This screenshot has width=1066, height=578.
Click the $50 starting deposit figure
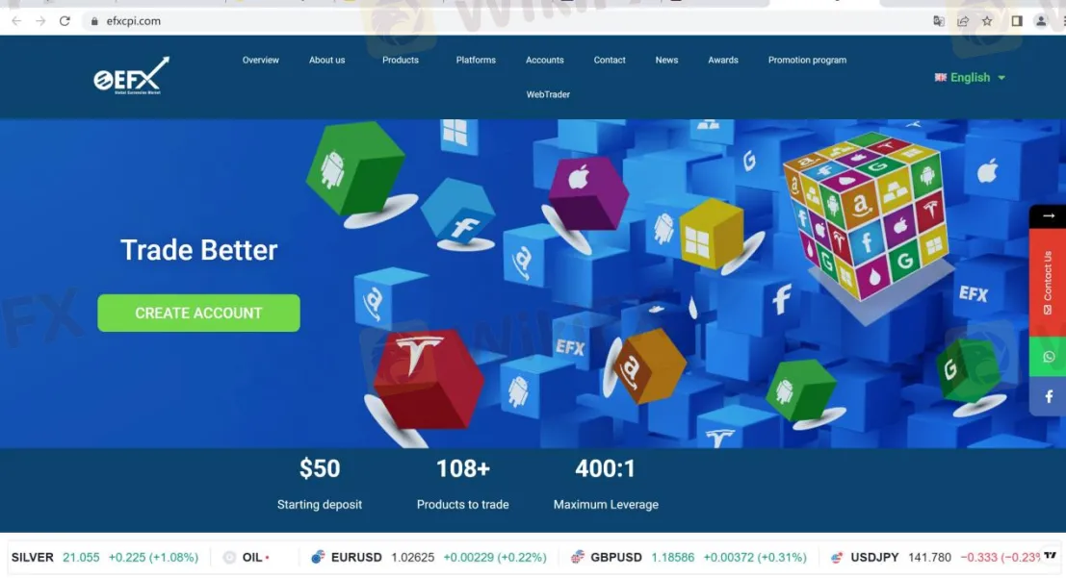pos(320,468)
